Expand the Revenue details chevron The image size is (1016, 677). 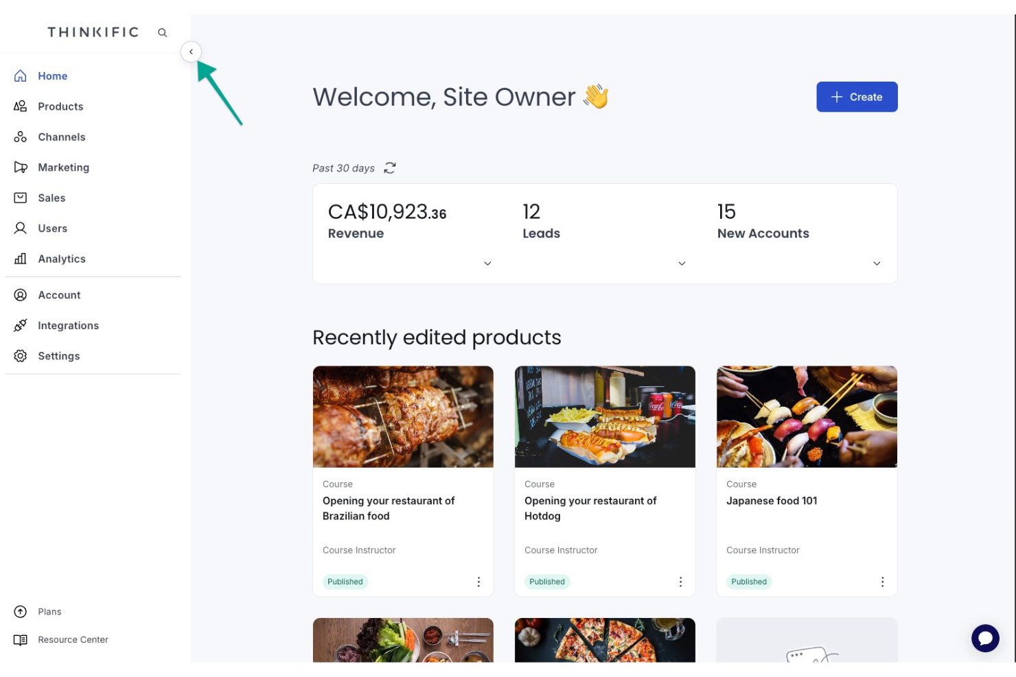click(487, 263)
